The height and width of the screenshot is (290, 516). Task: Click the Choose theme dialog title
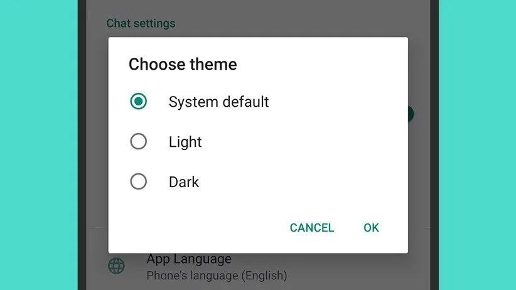pos(183,64)
